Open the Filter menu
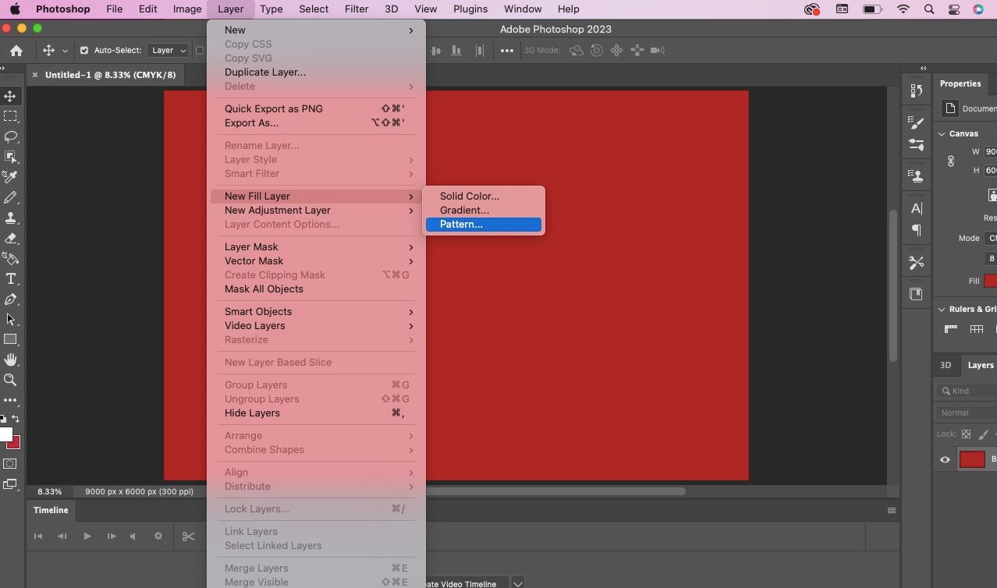The height and width of the screenshot is (588, 997). (x=356, y=9)
